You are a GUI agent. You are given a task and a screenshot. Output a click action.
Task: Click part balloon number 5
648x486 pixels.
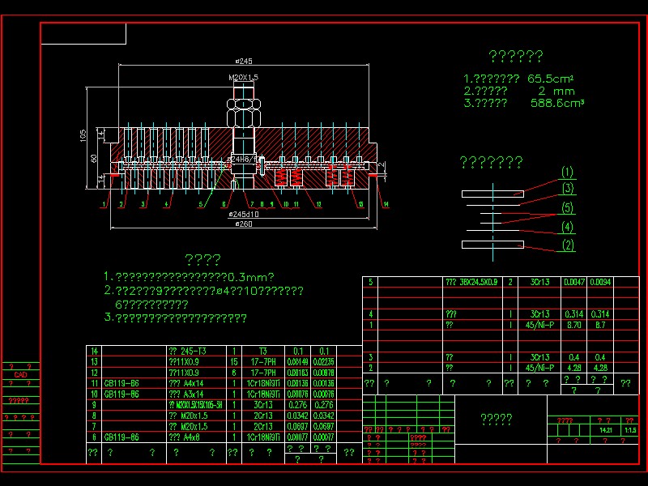tap(201, 204)
